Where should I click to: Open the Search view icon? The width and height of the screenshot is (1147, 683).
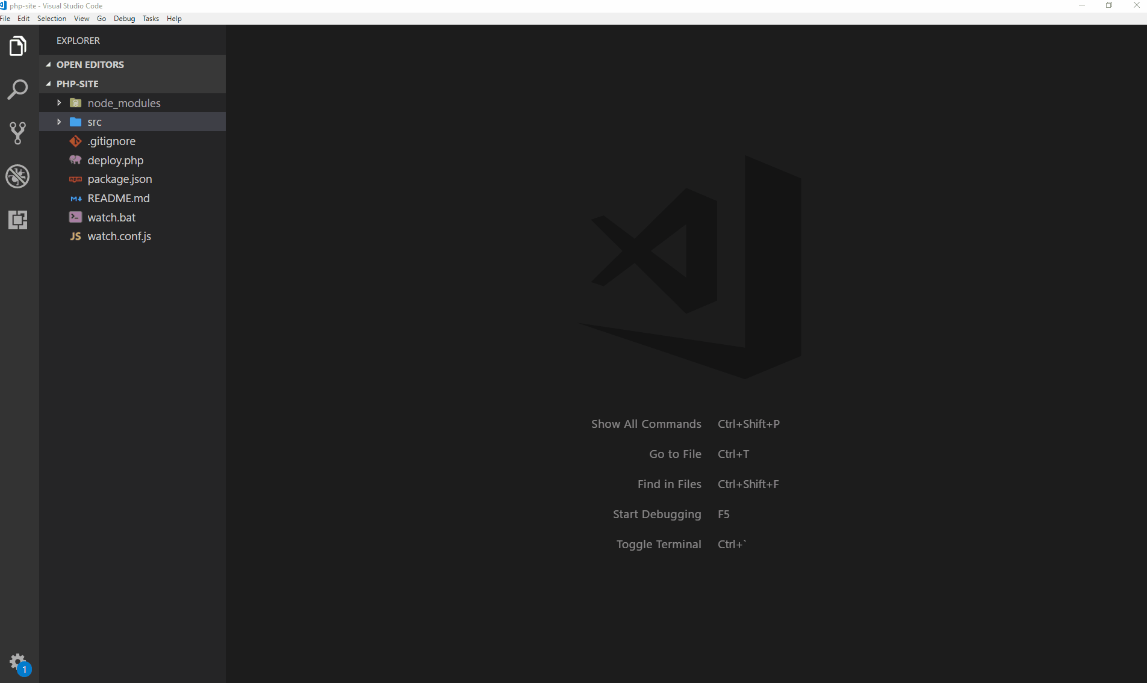click(x=18, y=90)
